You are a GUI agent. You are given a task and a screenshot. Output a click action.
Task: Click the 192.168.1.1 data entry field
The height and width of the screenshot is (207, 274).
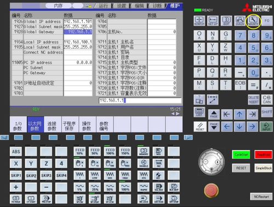[140, 100]
